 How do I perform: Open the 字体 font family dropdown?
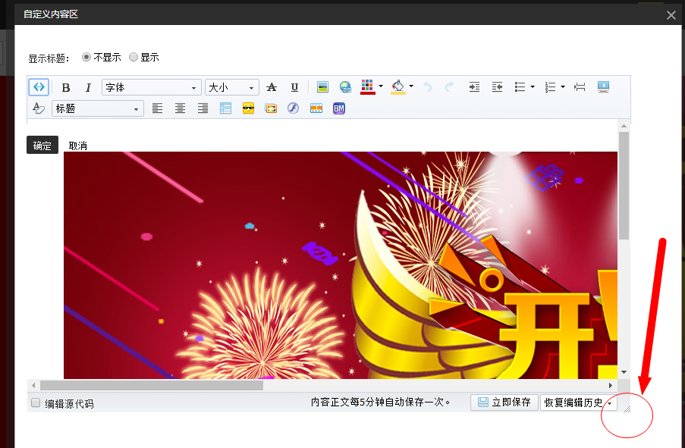point(150,87)
